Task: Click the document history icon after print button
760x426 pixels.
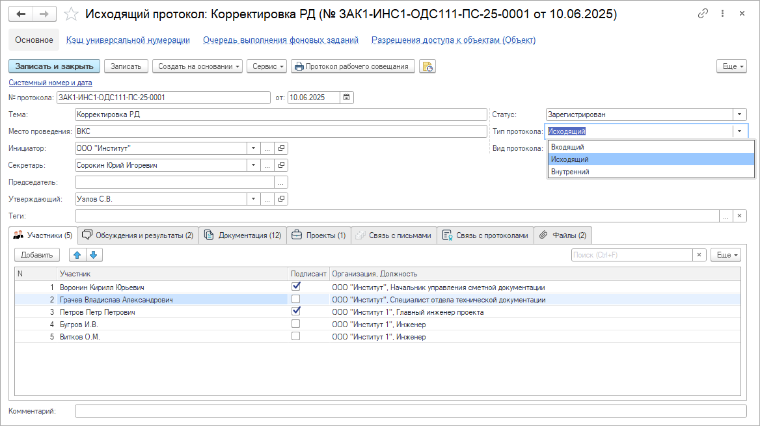Action: [427, 66]
